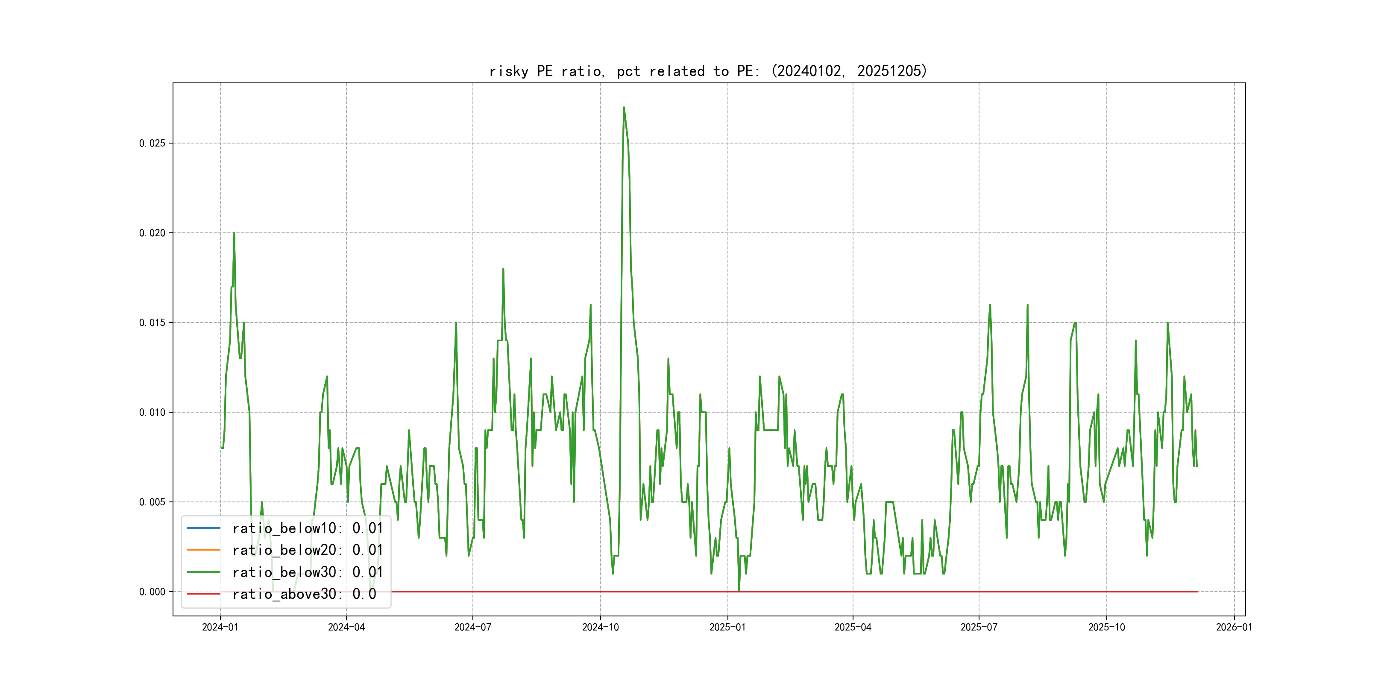Image resolution: width=1384 pixels, height=692 pixels.
Task: Select the ratio_above30: 0.0 legend label
Action: [x=304, y=594]
